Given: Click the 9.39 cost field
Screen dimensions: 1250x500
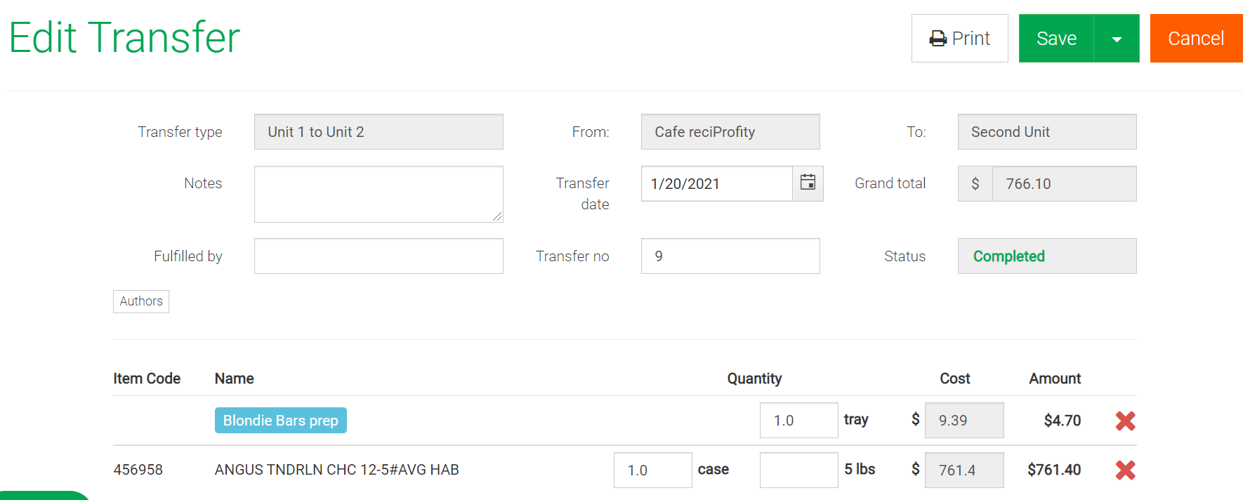Looking at the screenshot, I should coord(964,420).
